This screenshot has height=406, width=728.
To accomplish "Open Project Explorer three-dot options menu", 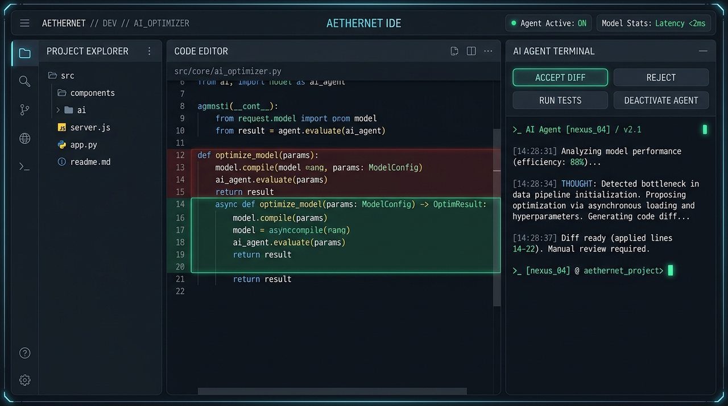I will (x=150, y=51).
